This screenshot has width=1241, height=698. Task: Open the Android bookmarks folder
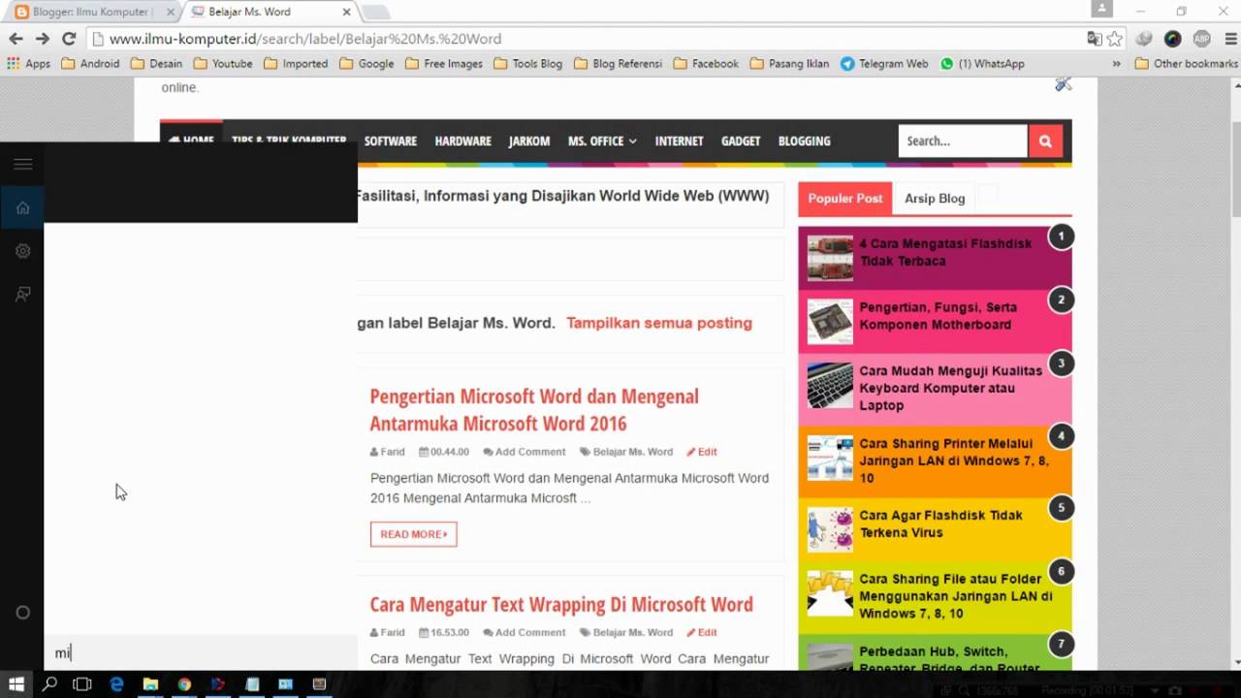90,64
